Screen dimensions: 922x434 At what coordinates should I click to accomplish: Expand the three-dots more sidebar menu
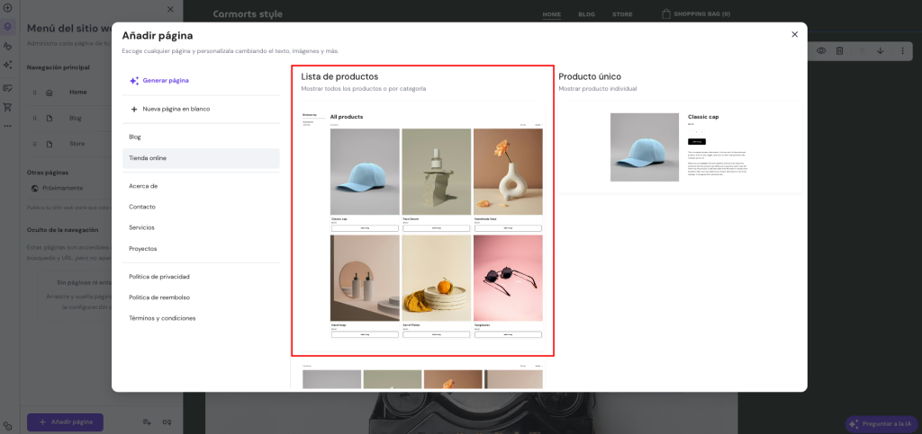(7, 126)
